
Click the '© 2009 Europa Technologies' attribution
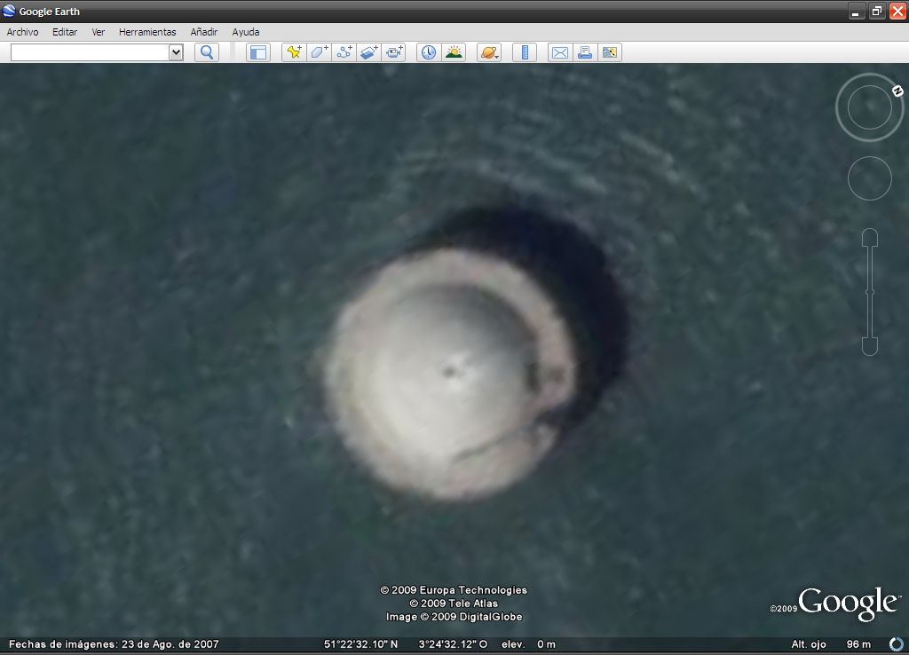[454, 590]
